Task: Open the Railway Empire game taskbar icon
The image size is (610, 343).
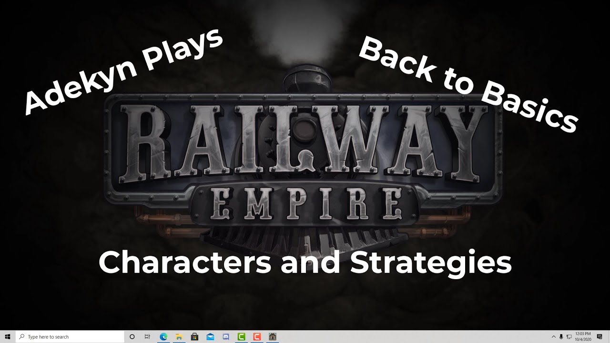Action: pos(273,337)
